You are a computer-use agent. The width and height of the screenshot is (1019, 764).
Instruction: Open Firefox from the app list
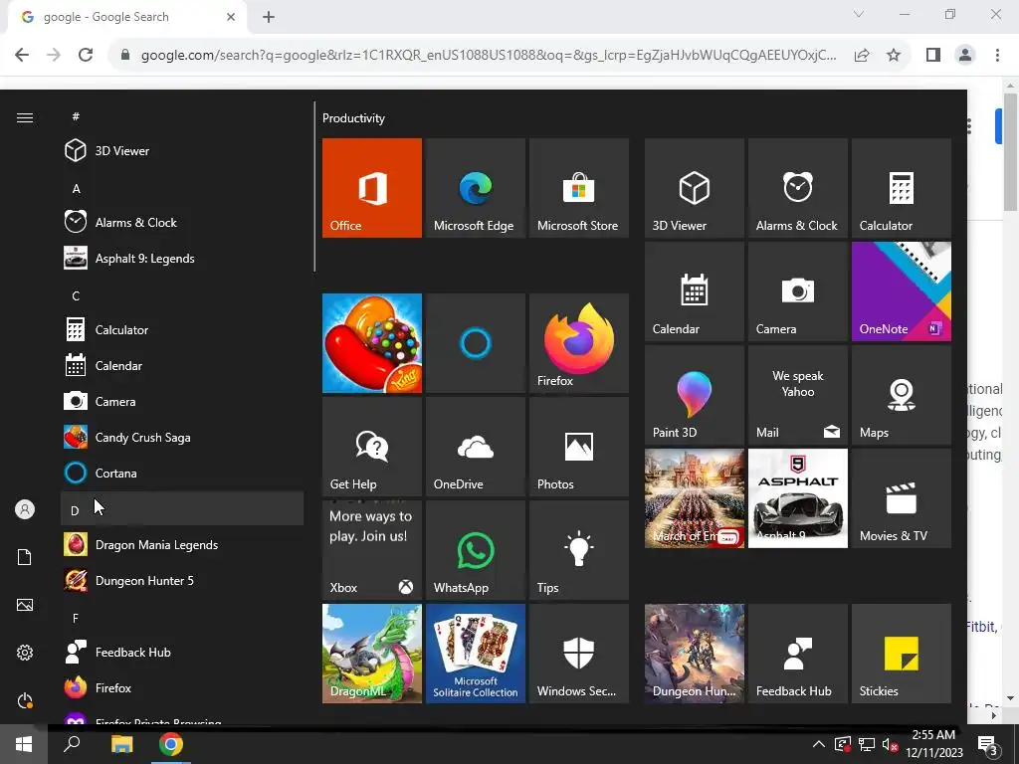[x=182, y=687]
